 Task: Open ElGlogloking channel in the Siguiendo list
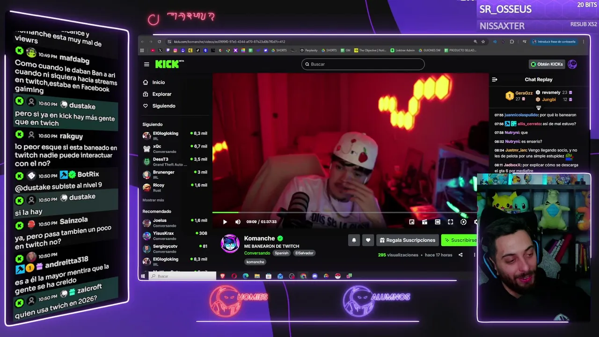click(175, 136)
